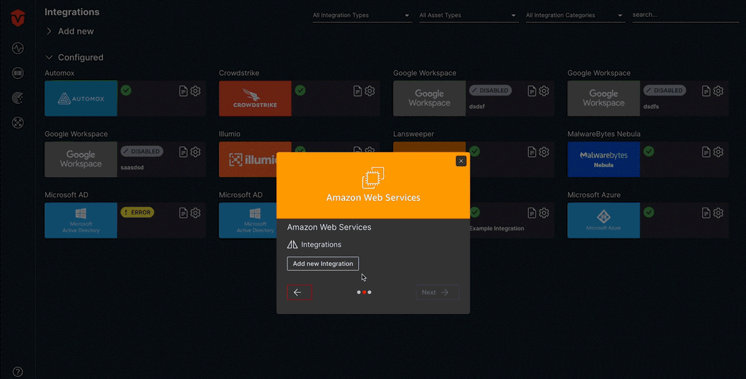This screenshot has height=379, width=746.
Task: Open gear settings on Example Integration card
Action: point(544,213)
